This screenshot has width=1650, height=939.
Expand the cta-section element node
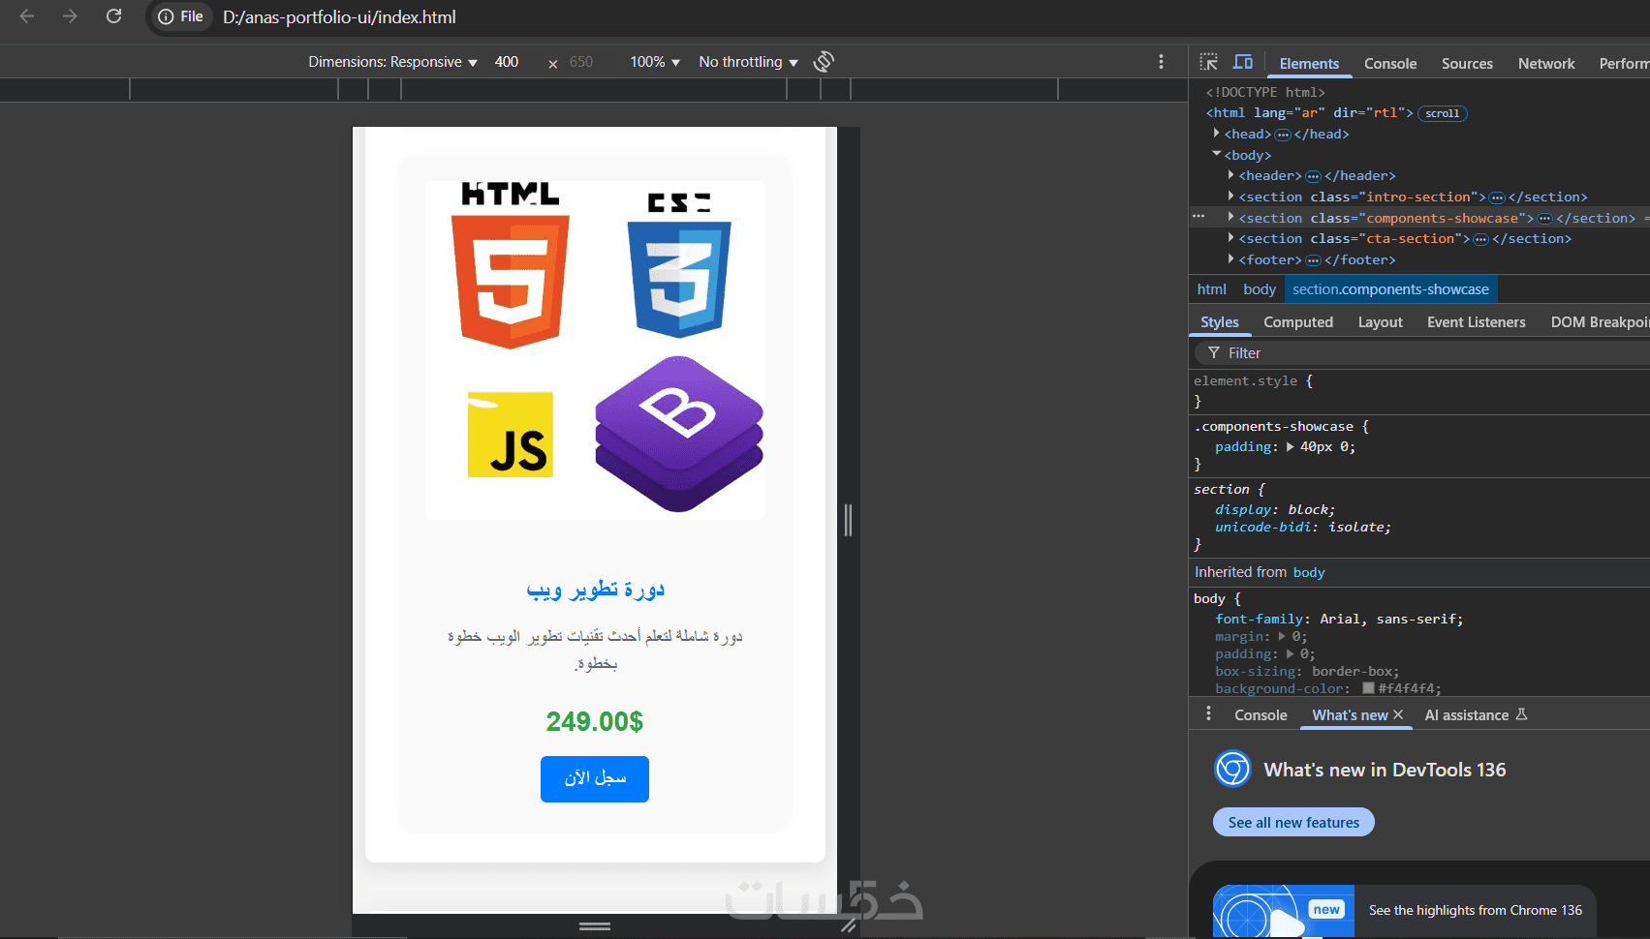pos(1230,238)
